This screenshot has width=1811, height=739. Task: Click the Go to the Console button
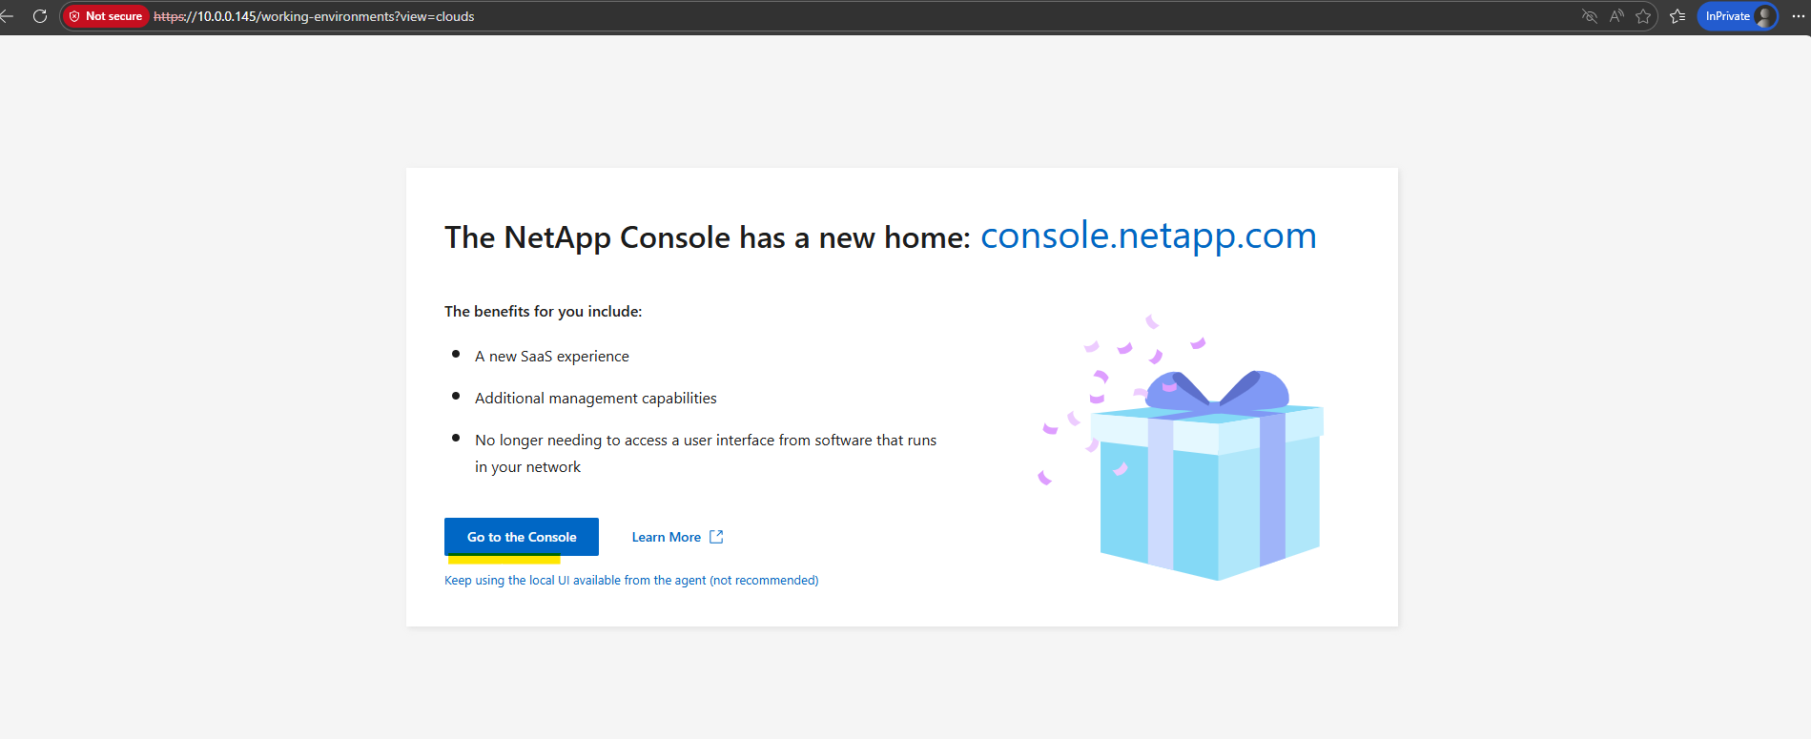coord(522,537)
